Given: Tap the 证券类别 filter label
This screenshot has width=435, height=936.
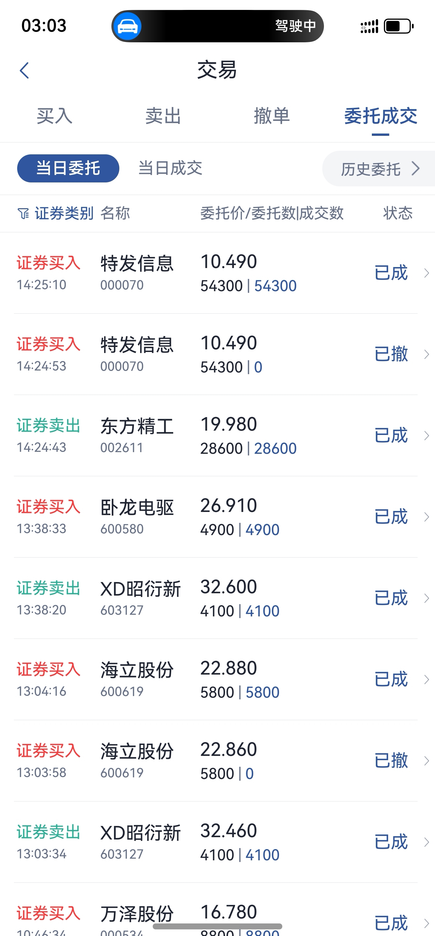Looking at the screenshot, I should click(64, 213).
